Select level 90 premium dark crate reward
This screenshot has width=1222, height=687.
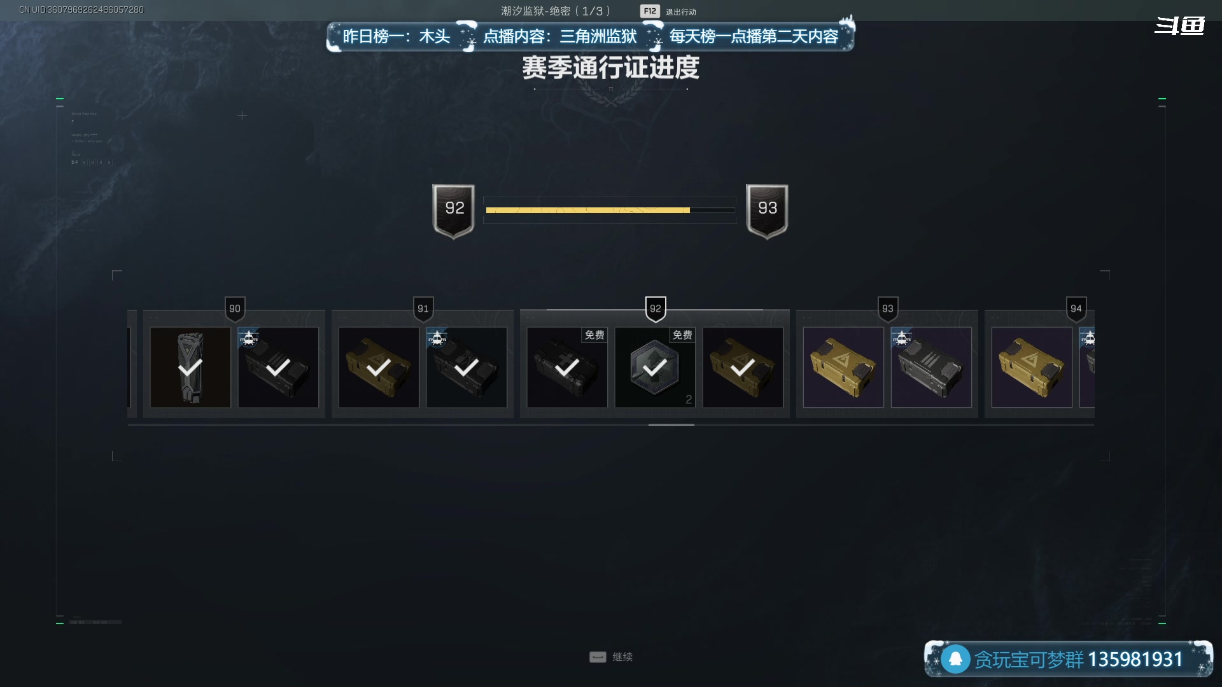(x=278, y=367)
